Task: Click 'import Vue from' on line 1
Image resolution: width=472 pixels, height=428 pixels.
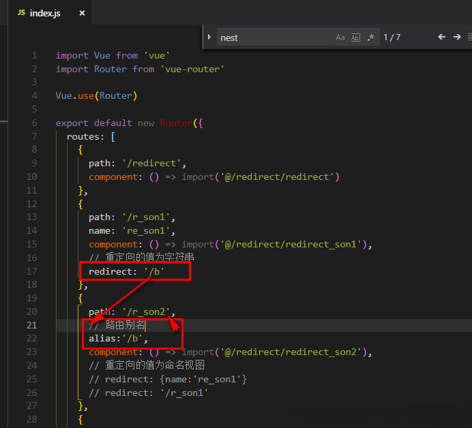Action: click(97, 56)
